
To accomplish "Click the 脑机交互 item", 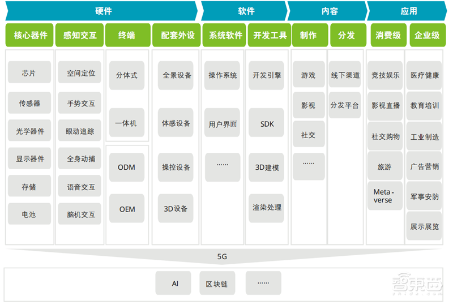I will (x=80, y=214).
